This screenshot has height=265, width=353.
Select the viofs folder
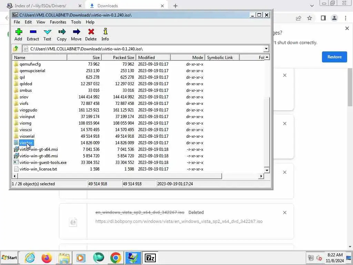24,104
